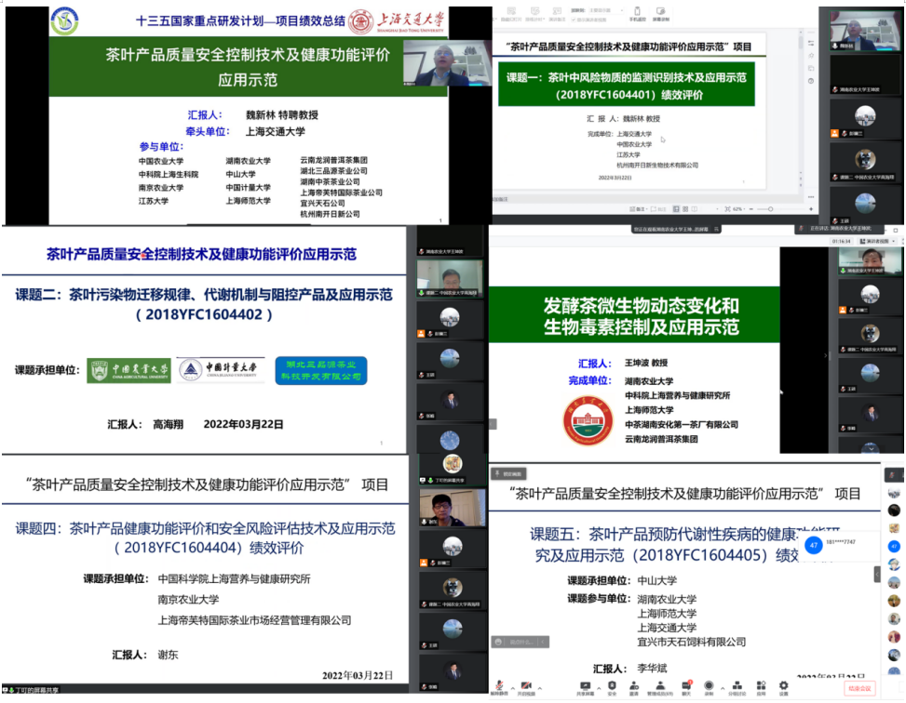Screen dimensions: 906x703
Task: Expand the microphone options arrow beside mute
Action: [x=512, y=688]
